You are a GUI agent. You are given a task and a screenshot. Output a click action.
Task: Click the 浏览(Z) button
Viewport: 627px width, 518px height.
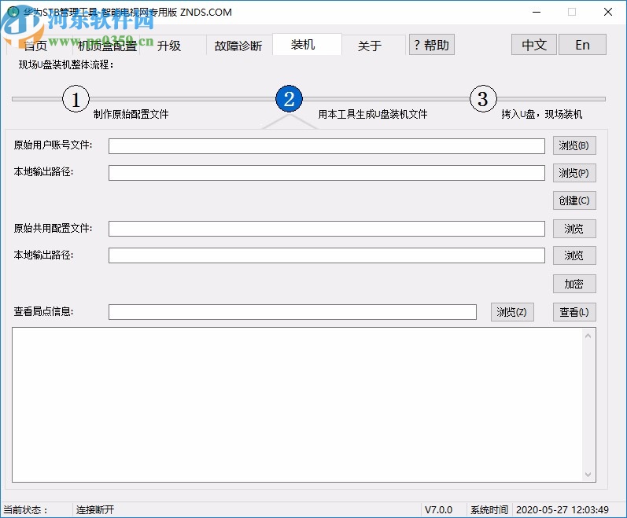tap(512, 312)
